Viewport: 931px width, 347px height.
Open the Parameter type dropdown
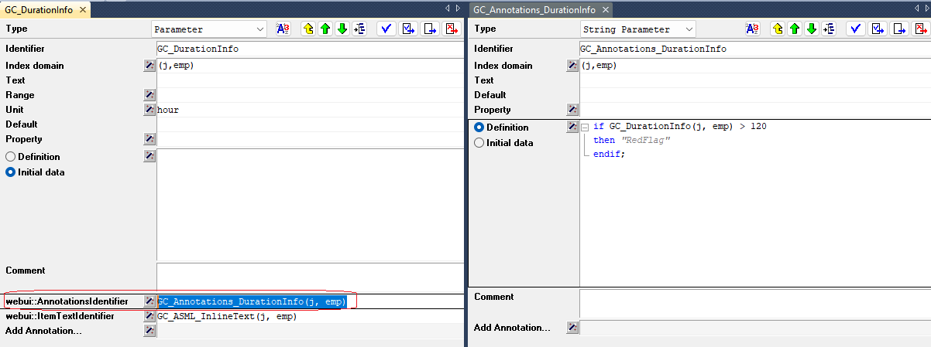[209, 29]
